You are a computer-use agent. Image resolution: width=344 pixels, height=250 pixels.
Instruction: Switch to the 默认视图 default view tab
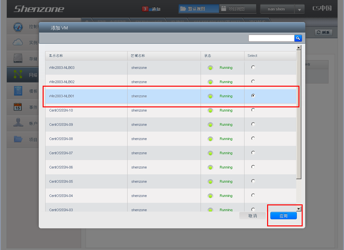198,9
